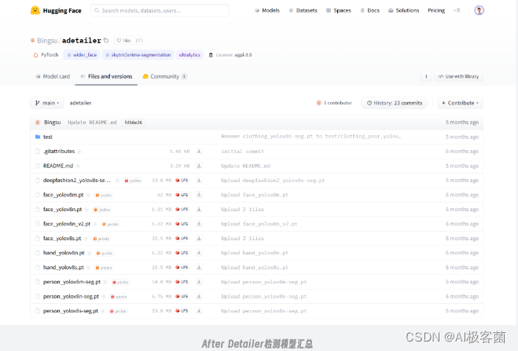
Task: Download person_yolov8n-seg.pt
Action: 199,297
